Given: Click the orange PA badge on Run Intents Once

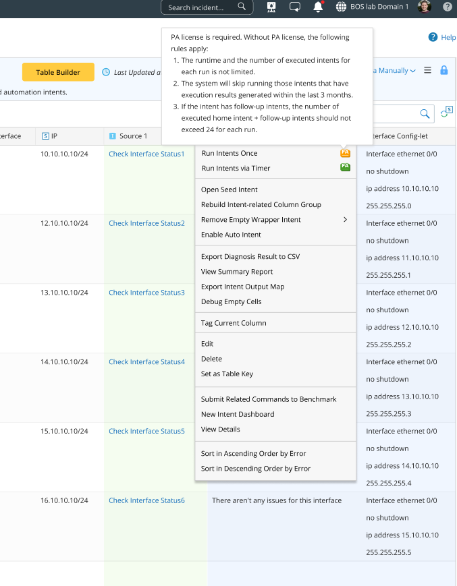Looking at the screenshot, I should [345, 153].
